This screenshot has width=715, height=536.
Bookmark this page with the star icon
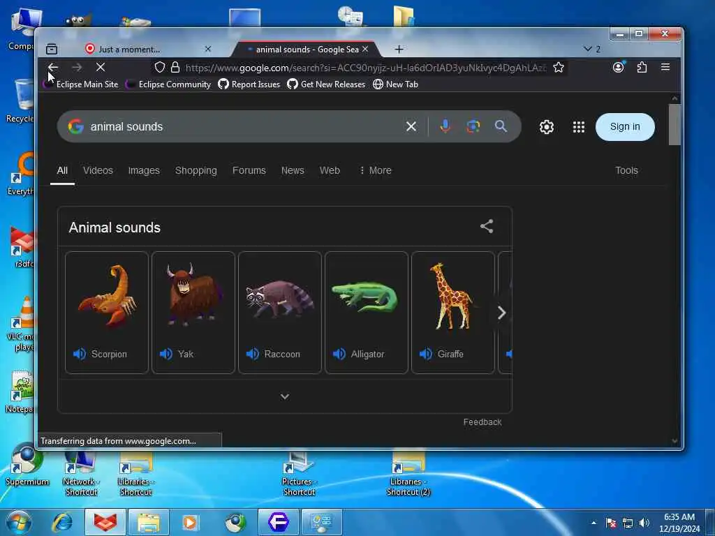tap(559, 68)
